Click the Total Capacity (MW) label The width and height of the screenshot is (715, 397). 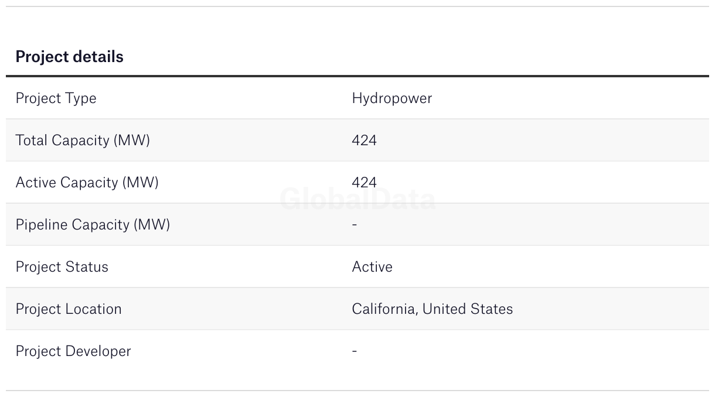tap(83, 141)
